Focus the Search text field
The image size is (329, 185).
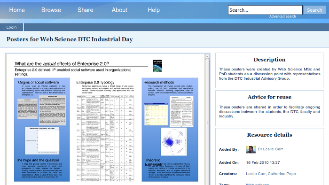pos(265,10)
